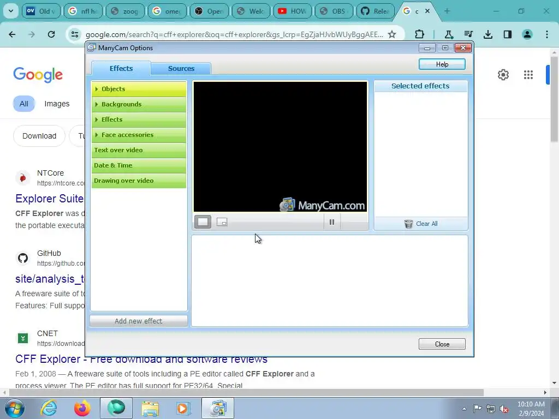Switch to the Sources tab
559x419 pixels.
(181, 68)
